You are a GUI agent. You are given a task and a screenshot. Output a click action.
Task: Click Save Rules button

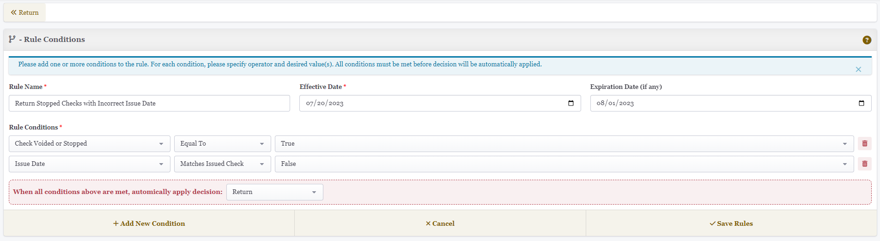731,223
